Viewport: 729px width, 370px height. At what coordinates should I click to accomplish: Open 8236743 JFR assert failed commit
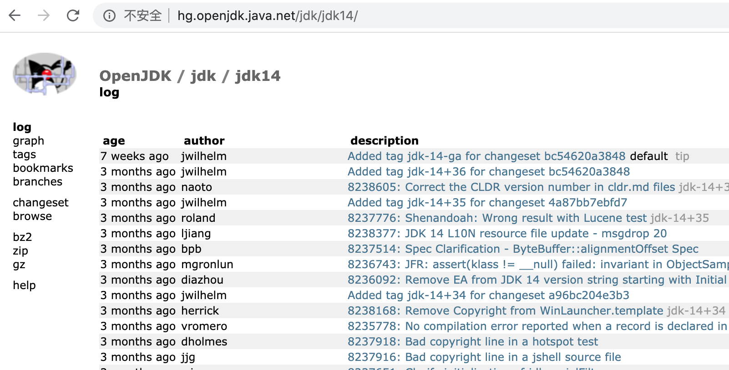(x=538, y=265)
